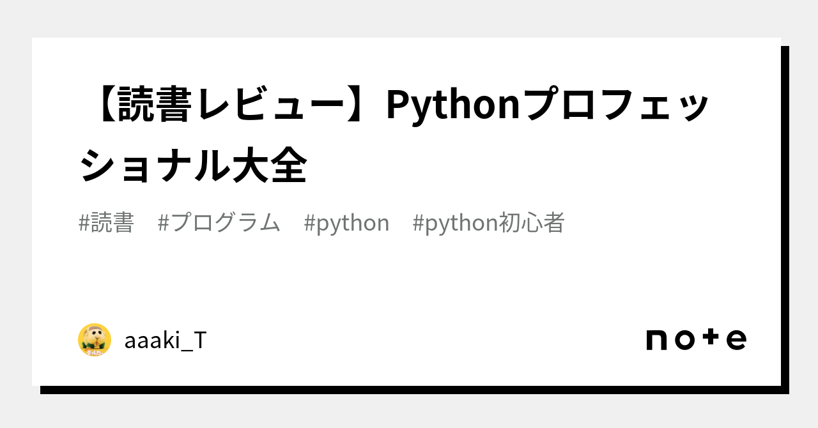
Task: Click the letter o in note logo
Action: click(x=685, y=340)
